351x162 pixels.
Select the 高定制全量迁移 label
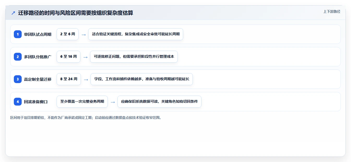pos(38,79)
